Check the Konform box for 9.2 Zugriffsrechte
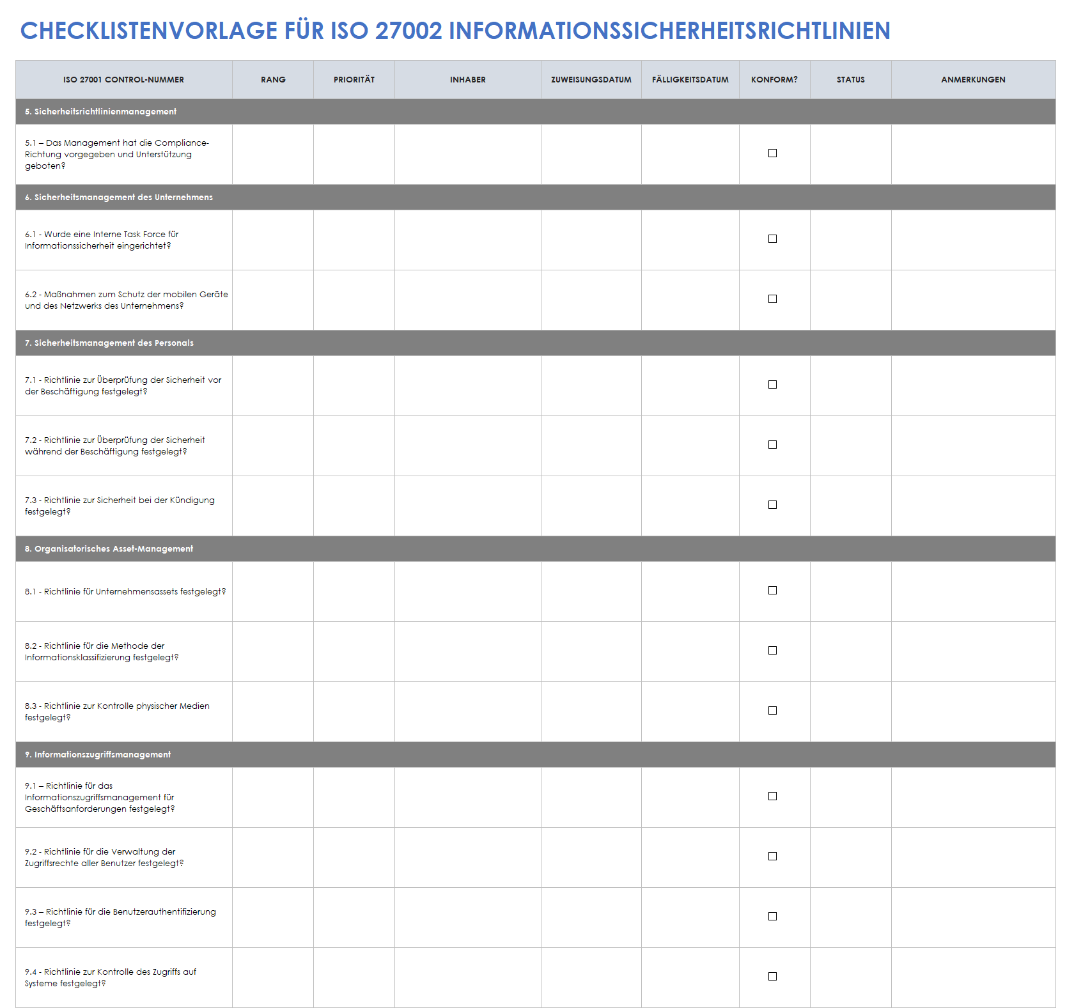This screenshot has height=1008, width=1074. 772,857
